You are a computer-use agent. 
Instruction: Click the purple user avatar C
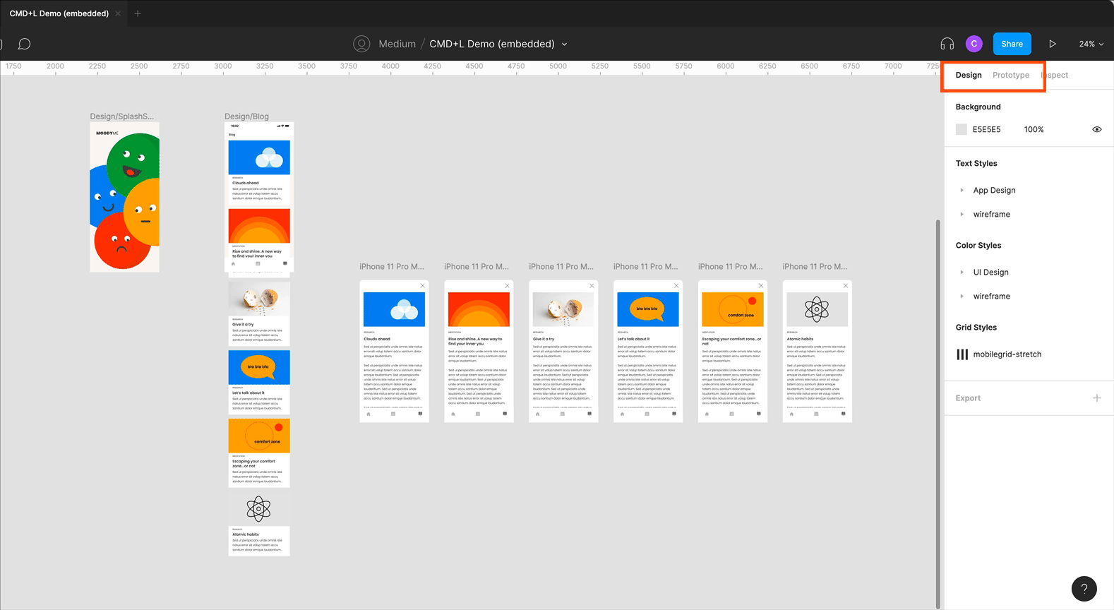pyautogui.click(x=974, y=44)
